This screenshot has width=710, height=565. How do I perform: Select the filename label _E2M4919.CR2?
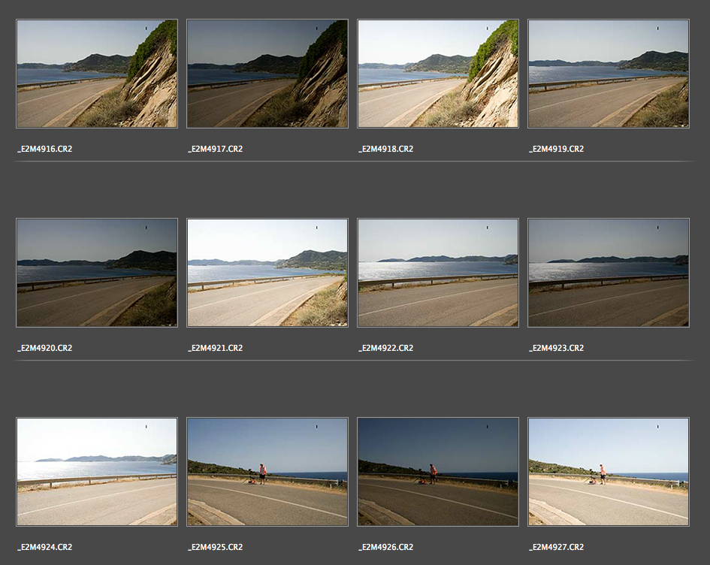coord(556,149)
